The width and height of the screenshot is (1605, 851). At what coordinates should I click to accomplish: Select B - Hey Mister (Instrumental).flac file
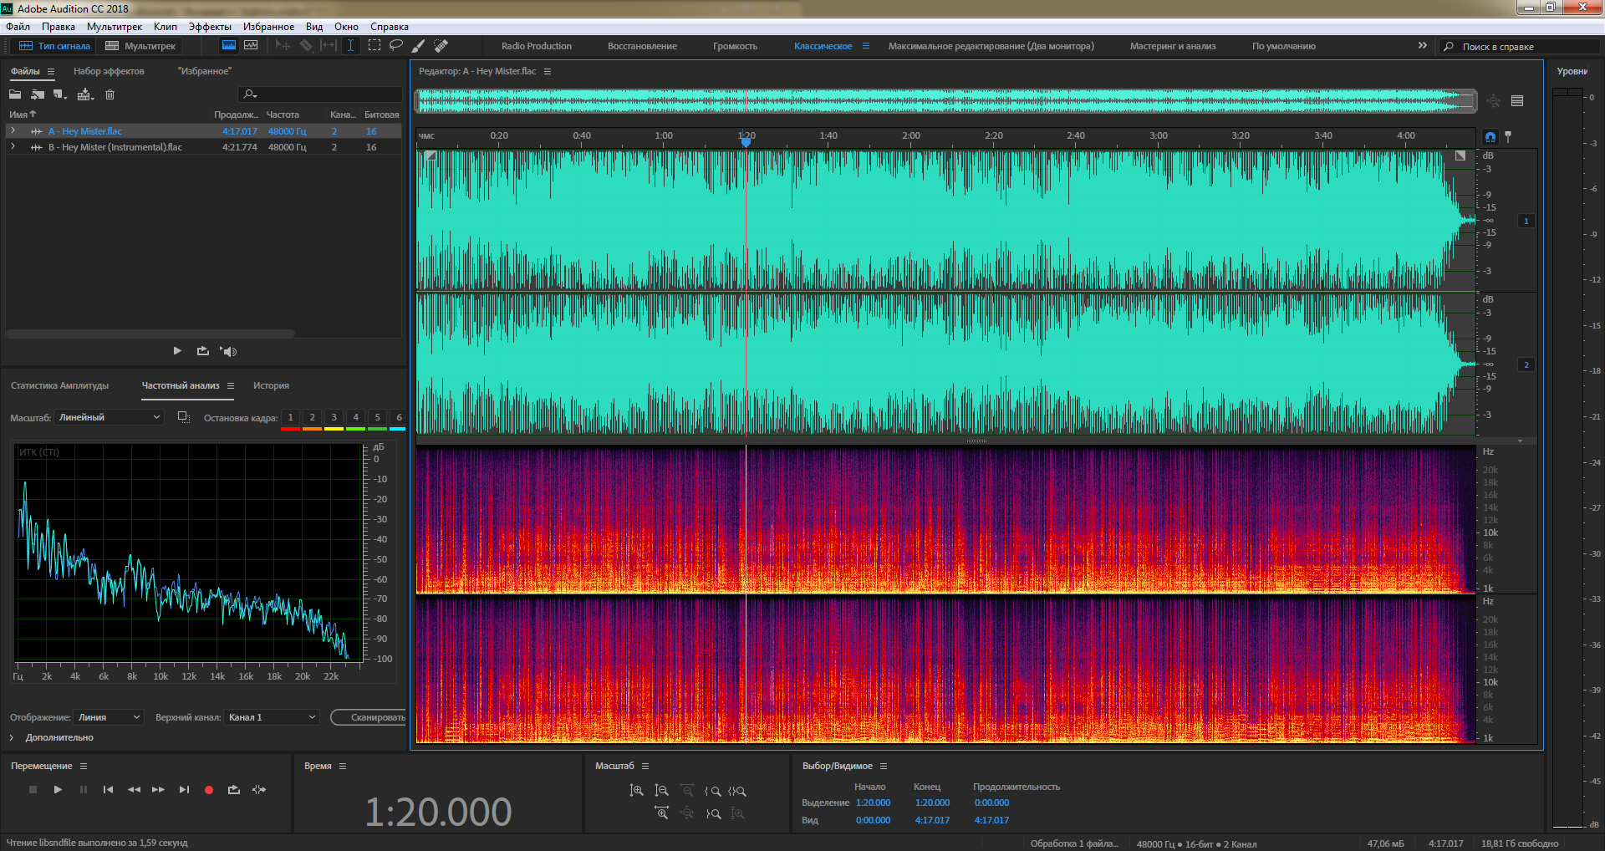(115, 147)
